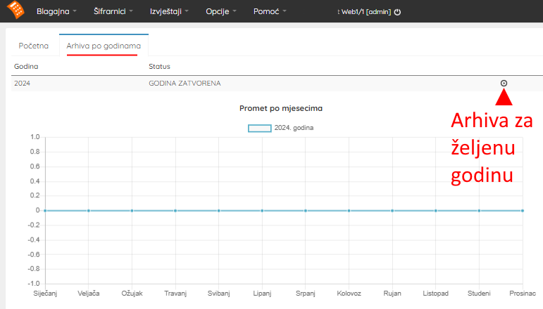Switch to the Početna tab
The image size is (543, 309).
[x=34, y=46]
